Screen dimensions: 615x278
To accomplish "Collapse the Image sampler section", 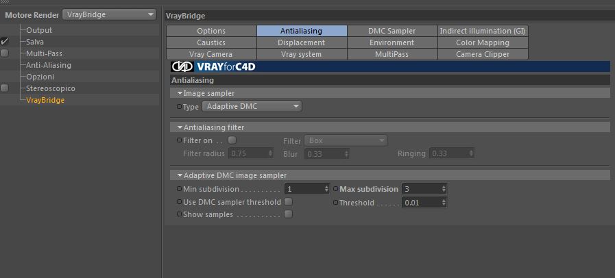I will click(180, 93).
